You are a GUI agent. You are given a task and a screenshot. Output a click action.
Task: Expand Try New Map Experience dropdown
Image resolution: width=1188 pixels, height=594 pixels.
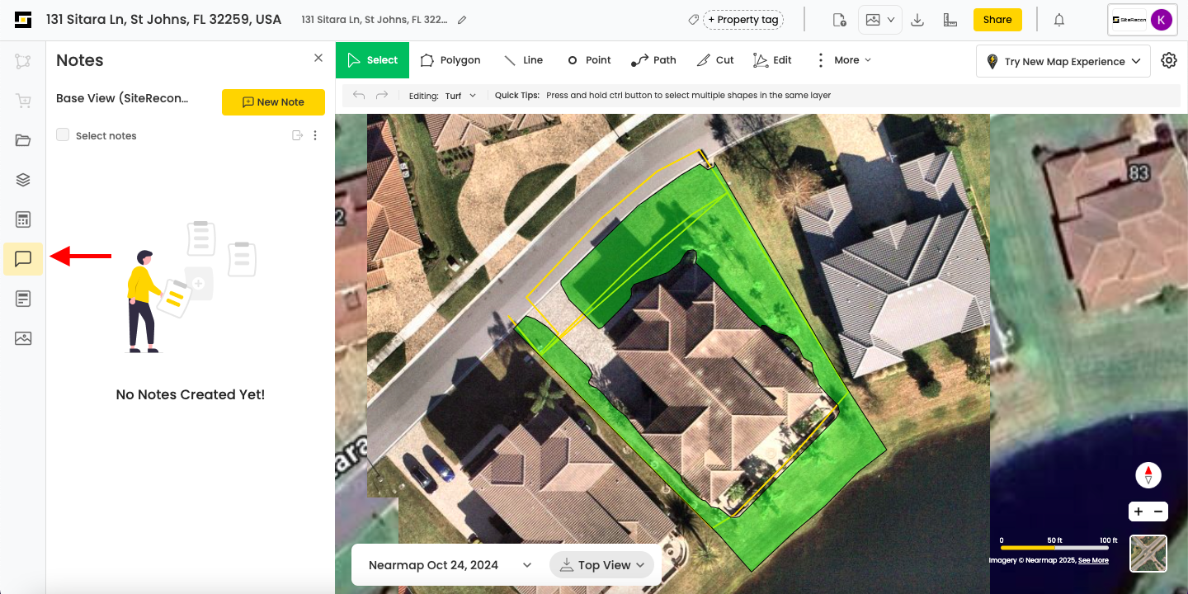click(x=1063, y=61)
